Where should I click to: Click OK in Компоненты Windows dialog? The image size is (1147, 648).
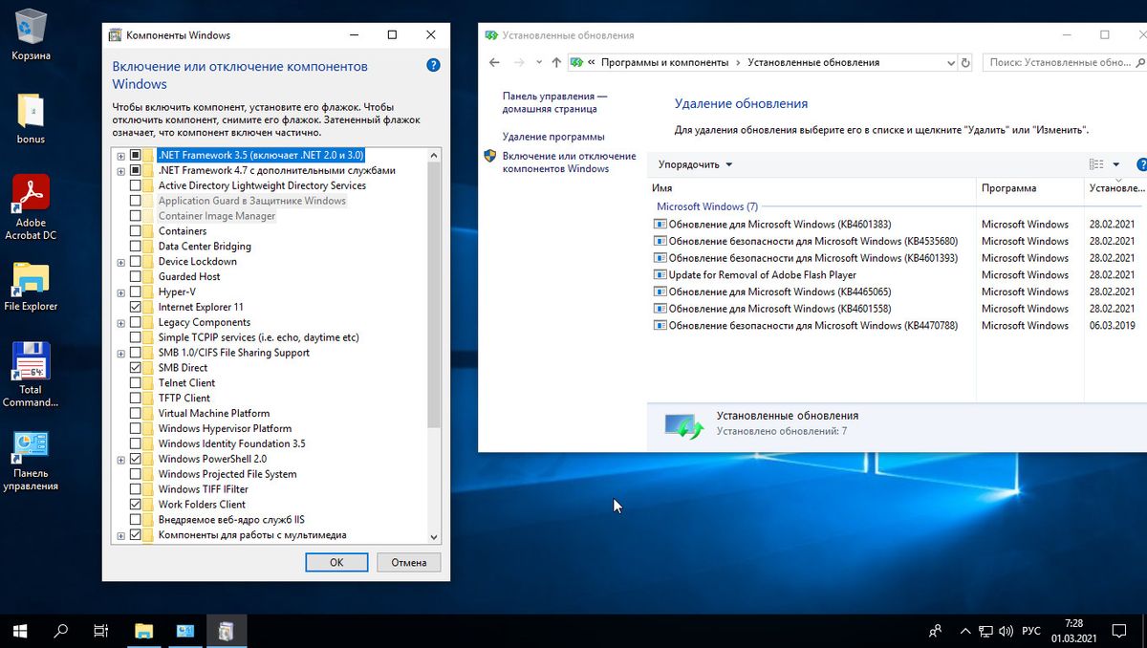[336, 562]
